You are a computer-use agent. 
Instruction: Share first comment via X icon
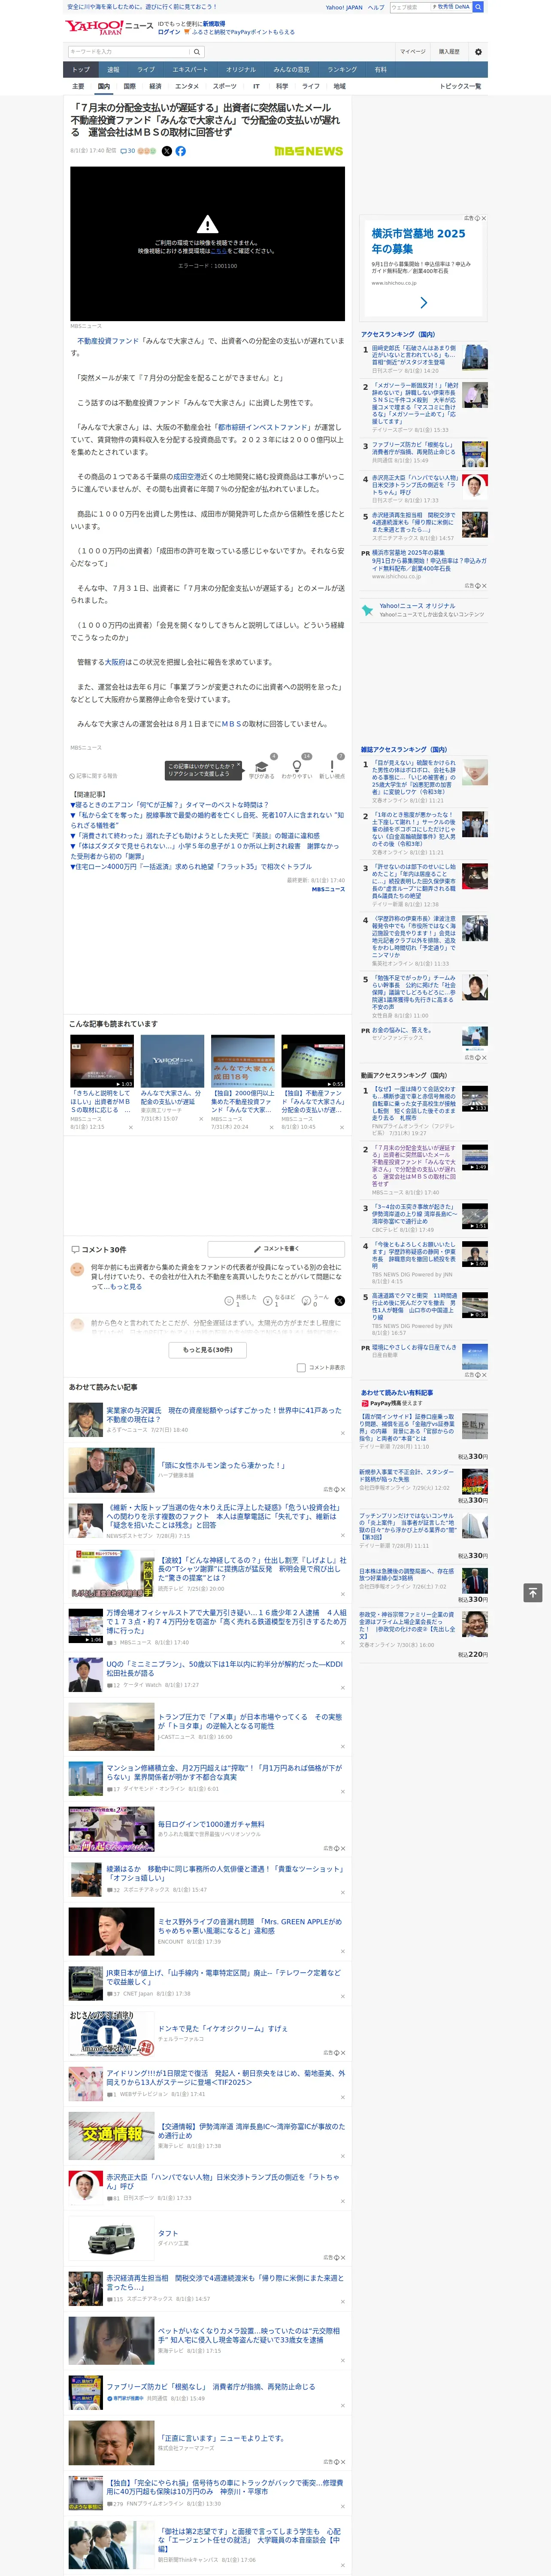(x=340, y=1300)
